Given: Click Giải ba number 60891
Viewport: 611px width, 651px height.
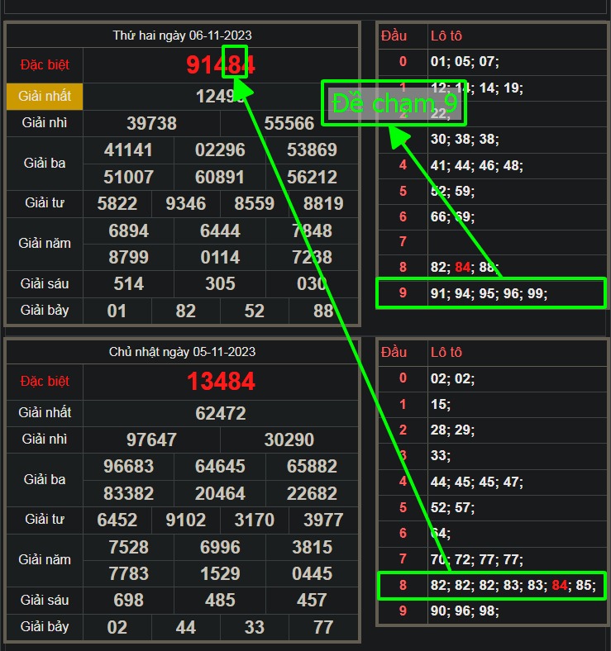Looking at the screenshot, I should click(220, 177).
